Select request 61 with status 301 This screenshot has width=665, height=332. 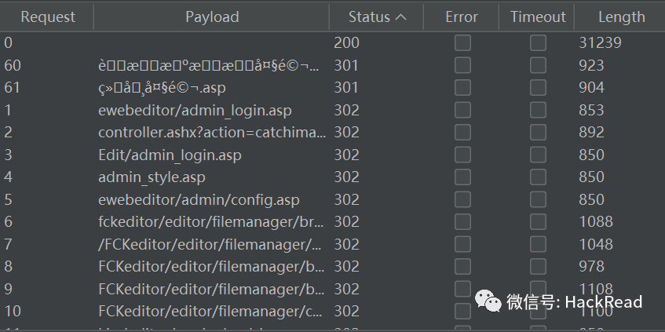(x=333, y=88)
